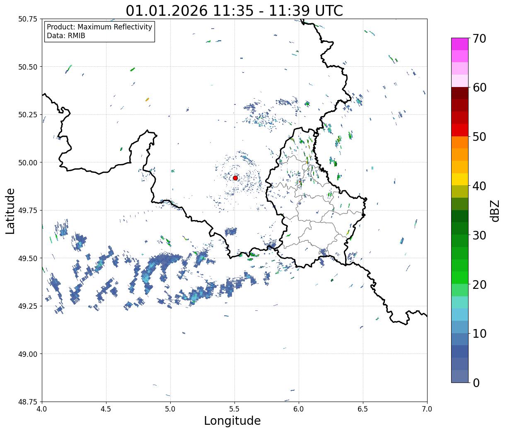Click the 7.0 longitude tick label
Viewport: 505px width, 431px height.
click(x=427, y=409)
